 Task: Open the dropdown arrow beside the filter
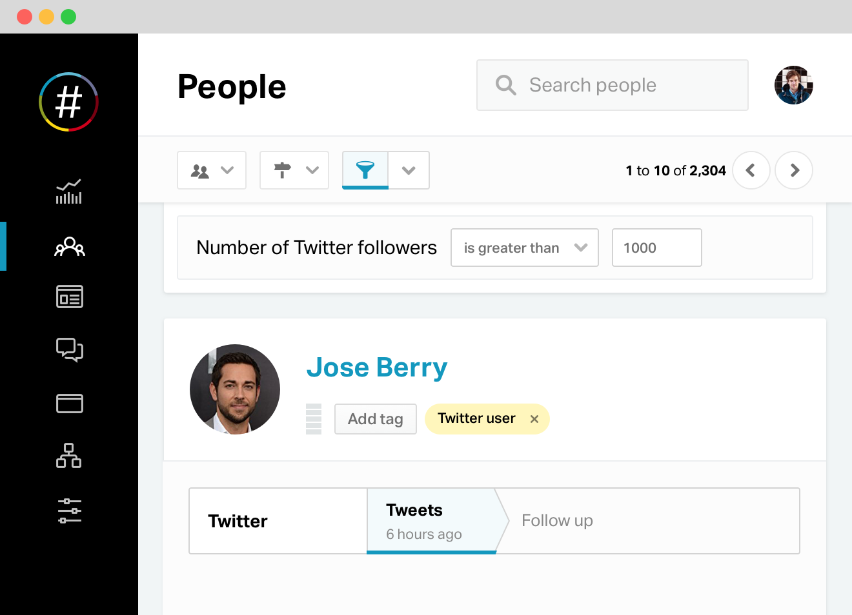(409, 170)
